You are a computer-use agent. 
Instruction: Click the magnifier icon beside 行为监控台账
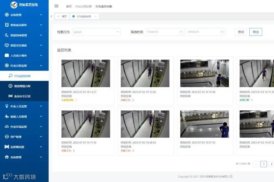[10, 76]
